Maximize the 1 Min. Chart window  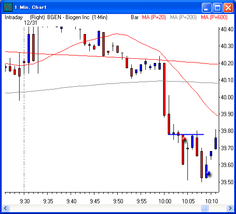click(x=217, y=7)
